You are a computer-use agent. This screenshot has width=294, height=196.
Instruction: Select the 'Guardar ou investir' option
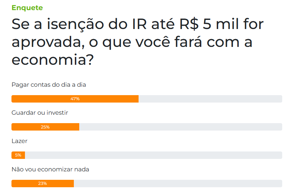click(x=40, y=113)
